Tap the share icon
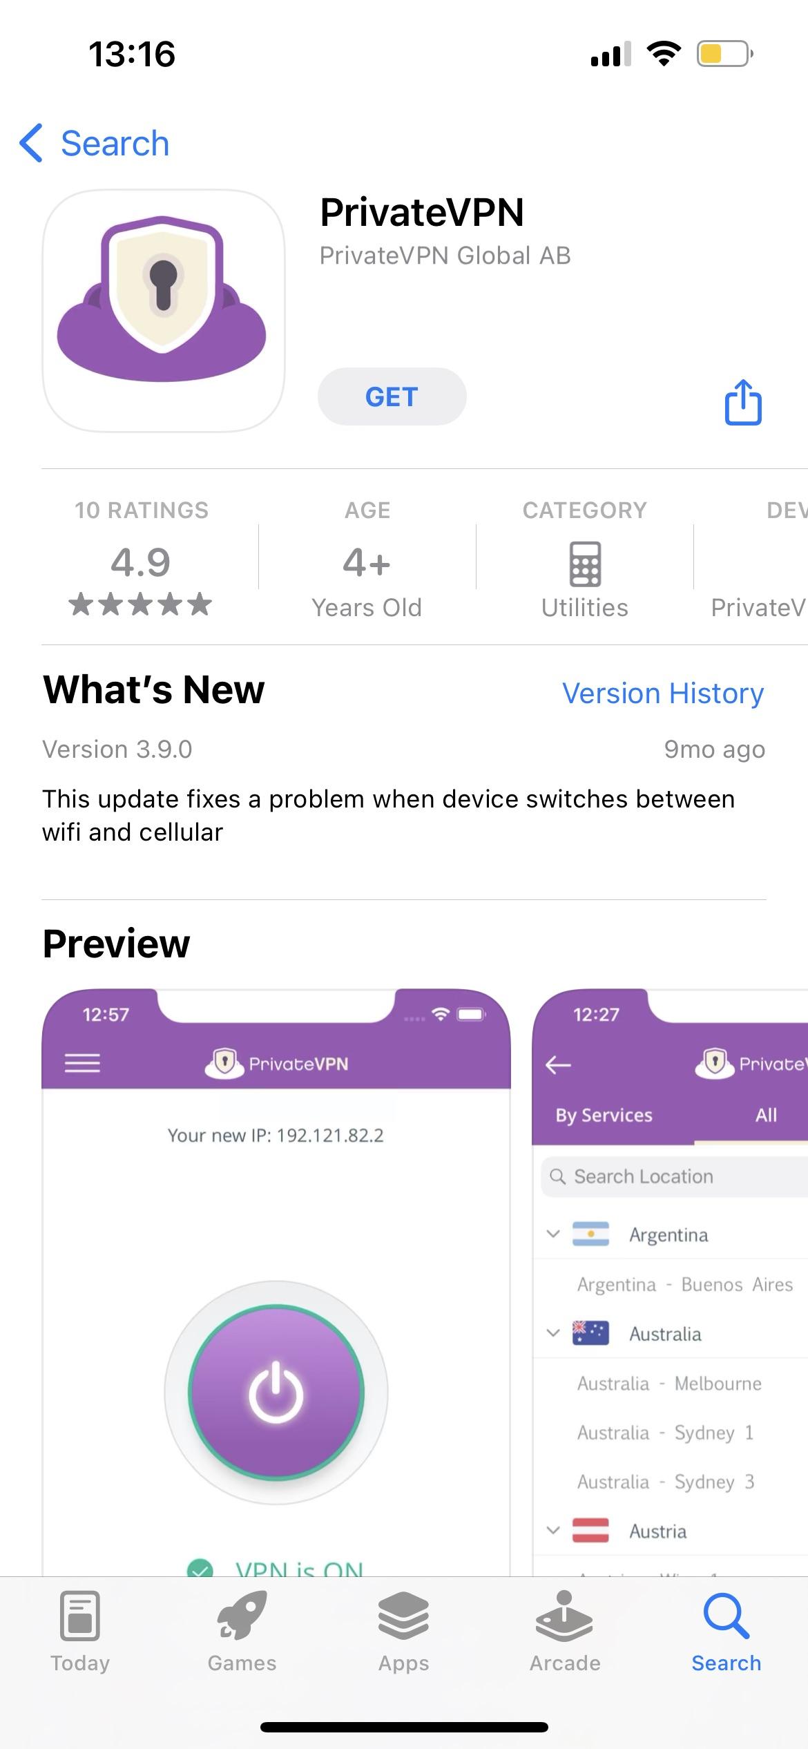Image resolution: width=808 pixels, height=1749 pixels. (x=743, y=402)
